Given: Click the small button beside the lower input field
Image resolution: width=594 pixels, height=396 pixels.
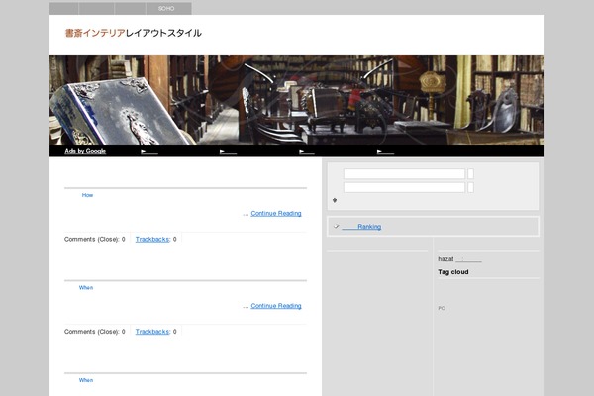Looking at the screenshot, I should tap(470, 187).
